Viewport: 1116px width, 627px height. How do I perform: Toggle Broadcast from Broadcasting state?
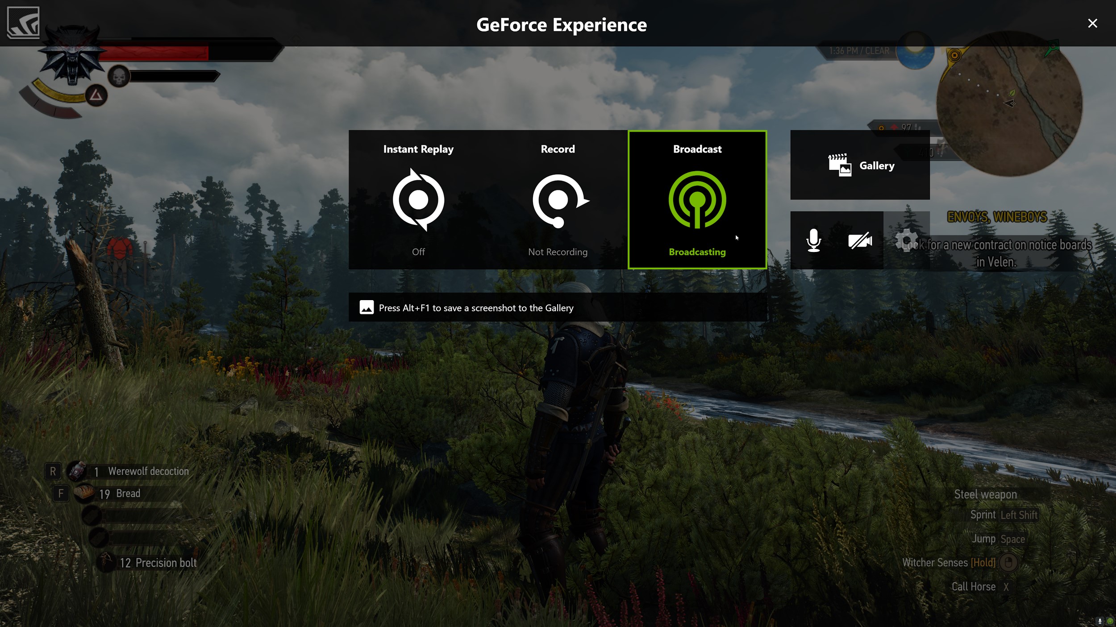tap(697, 200)
